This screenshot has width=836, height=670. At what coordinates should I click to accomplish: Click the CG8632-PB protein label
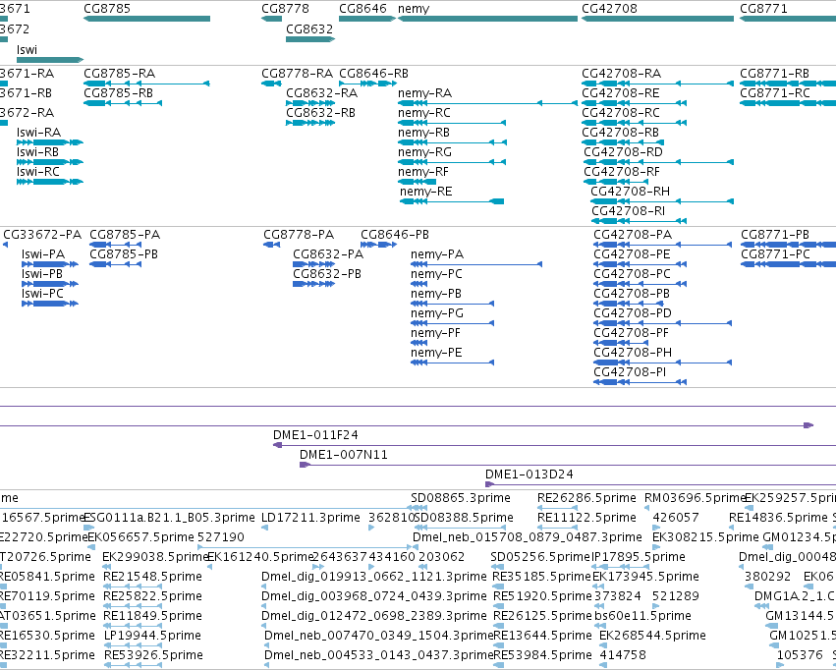click(327, 274)
